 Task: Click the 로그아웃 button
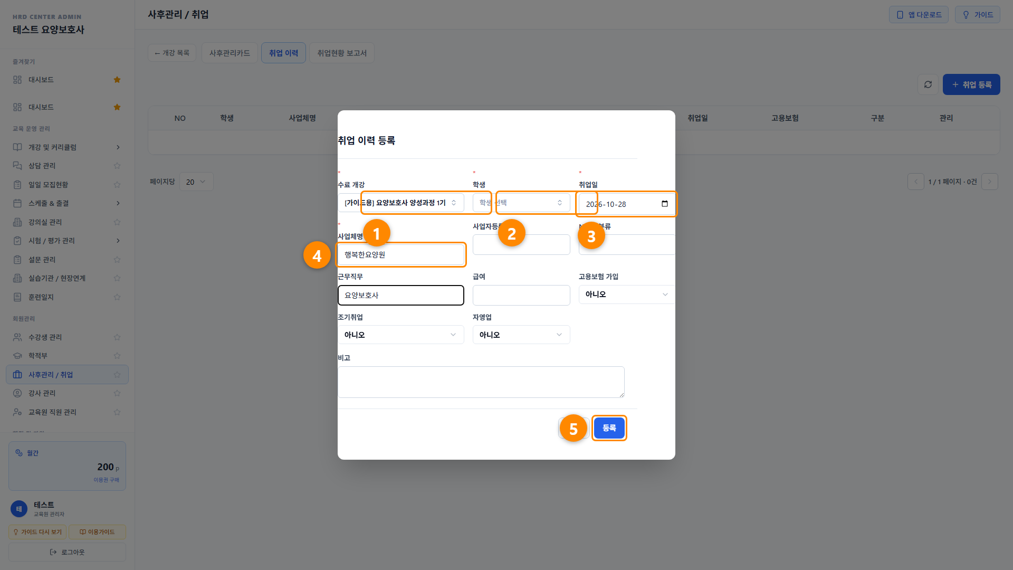pos(67,552)
